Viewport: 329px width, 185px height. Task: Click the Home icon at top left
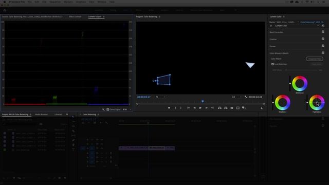tap(5, 10)
